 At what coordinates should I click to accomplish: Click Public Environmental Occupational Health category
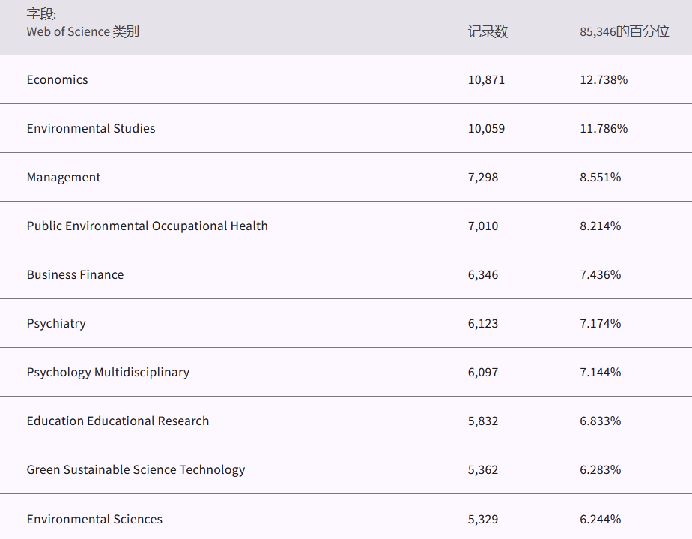[x=147, y=226]
